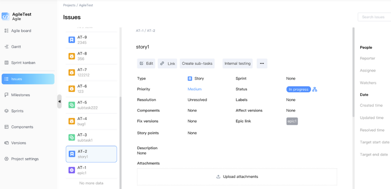Open the epic1 epic link tag
The width and height of the screenshot is (391, 189).
[x=292, y=121]
